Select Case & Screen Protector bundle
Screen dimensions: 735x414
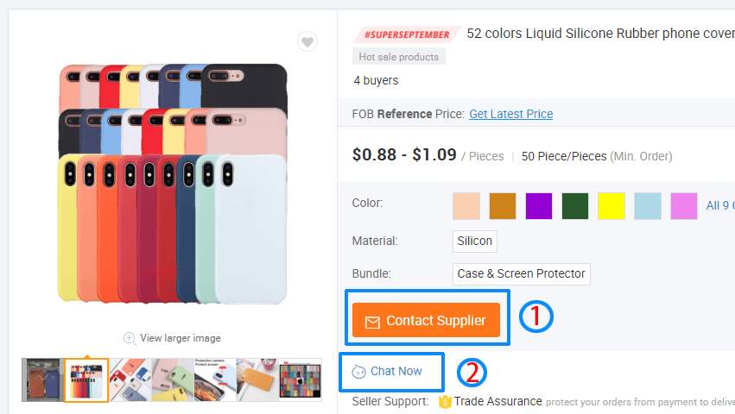522,274
